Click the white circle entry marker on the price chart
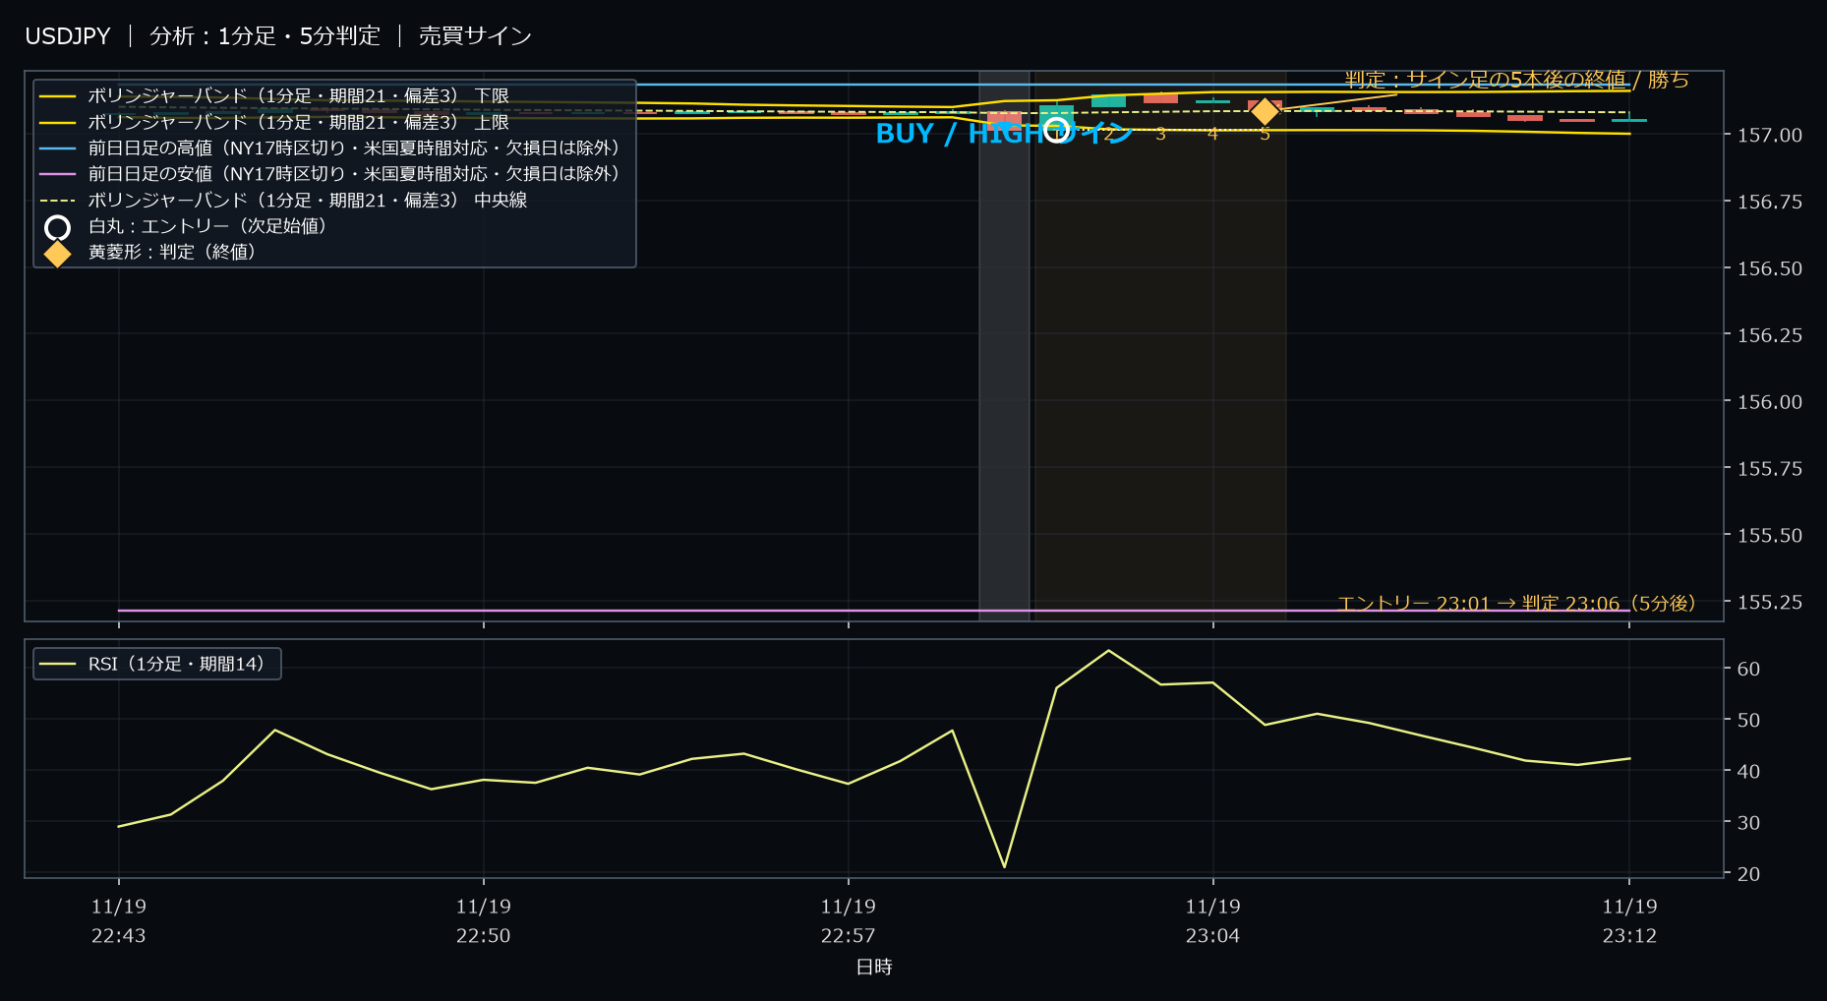Viewport: 1827px width, 1001px height. 1056,129
